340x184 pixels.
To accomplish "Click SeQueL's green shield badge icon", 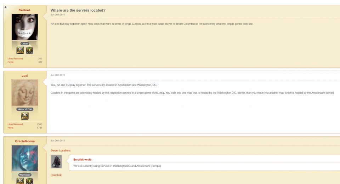I will (29, 50).
